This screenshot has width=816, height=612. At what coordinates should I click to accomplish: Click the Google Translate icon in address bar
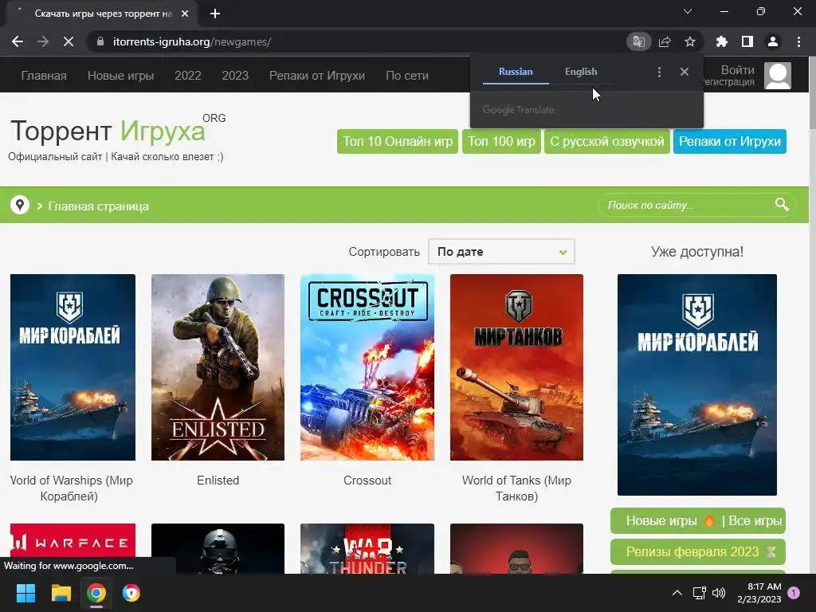pos(638,41)
